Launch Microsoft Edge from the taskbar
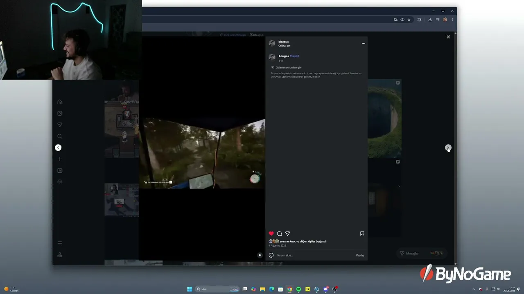 [271, 289]
